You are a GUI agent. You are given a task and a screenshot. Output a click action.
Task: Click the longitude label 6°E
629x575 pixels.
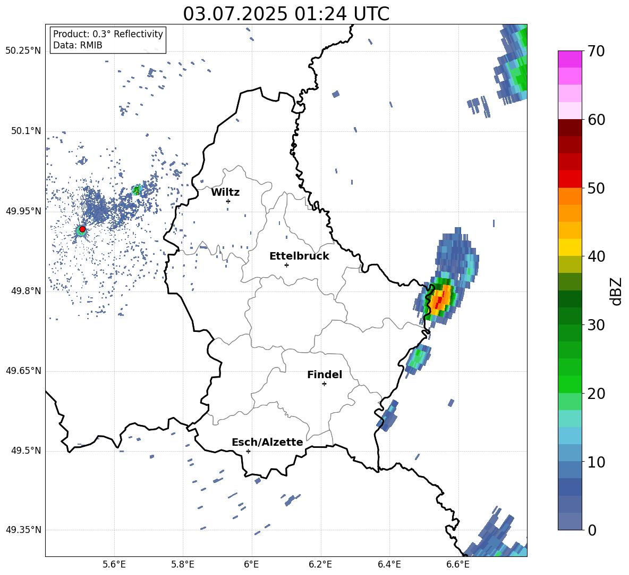[251, 564]
